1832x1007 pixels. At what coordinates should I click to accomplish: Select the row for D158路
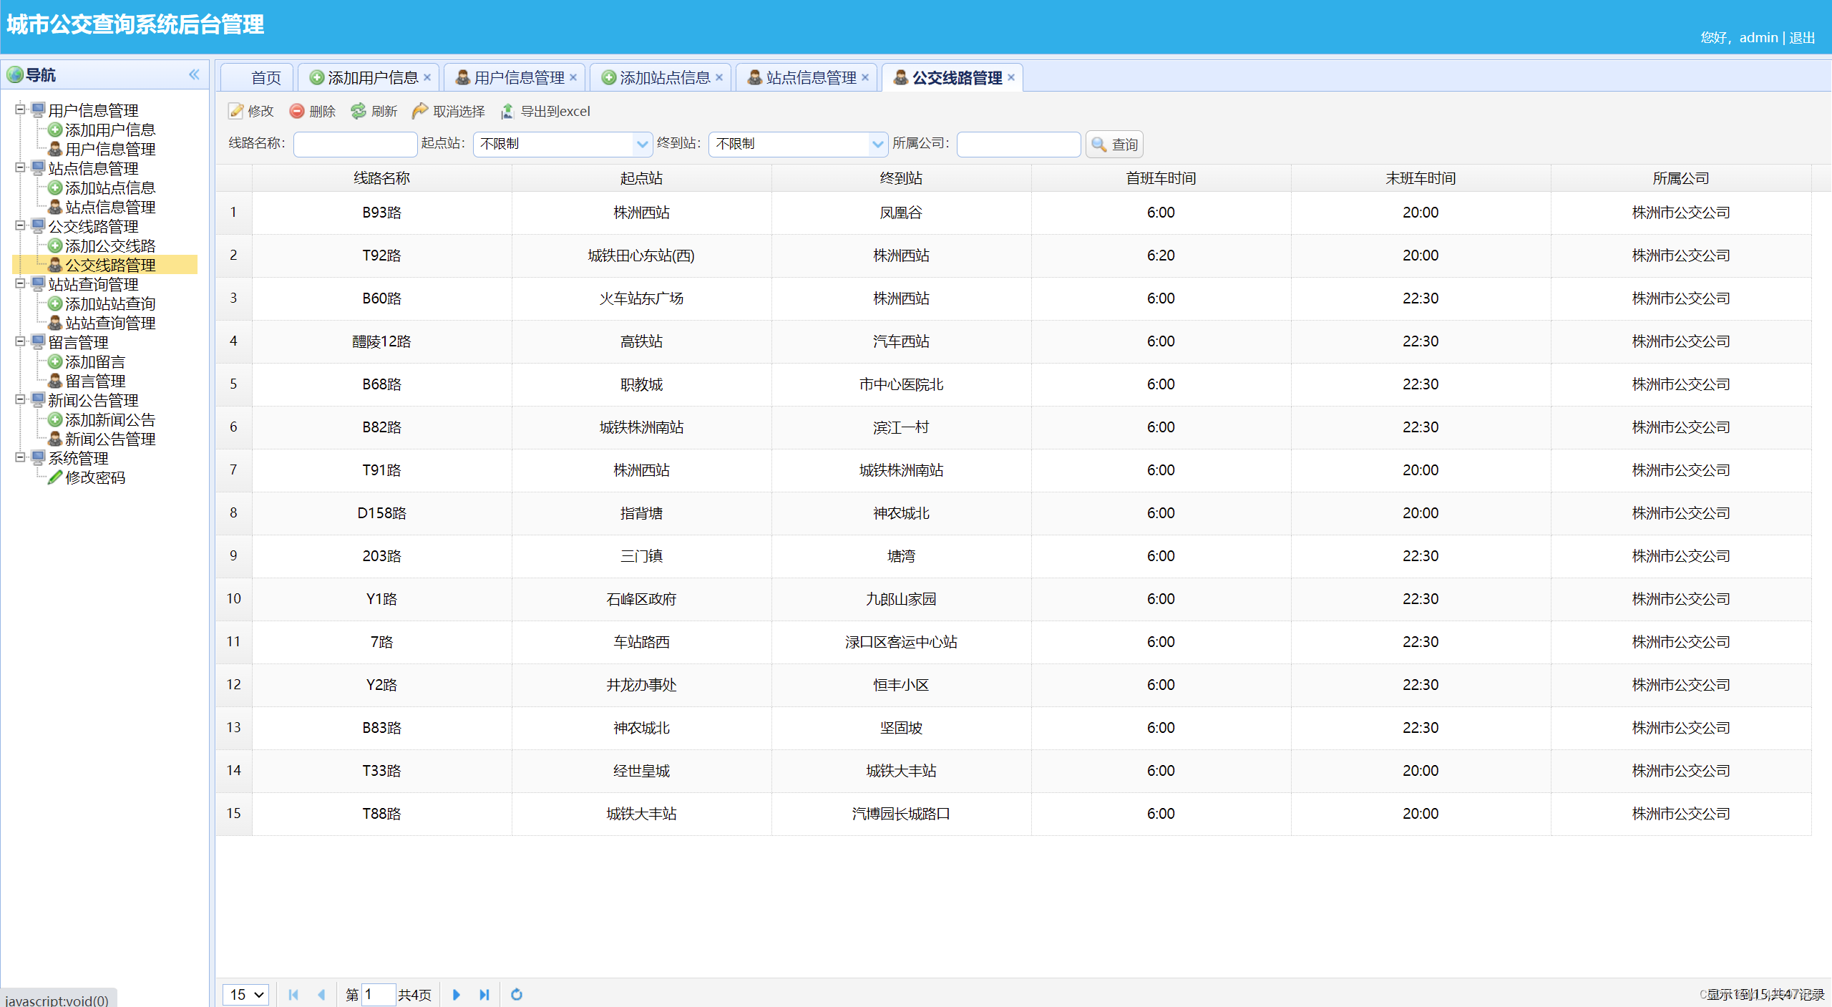click(1013, 513)
